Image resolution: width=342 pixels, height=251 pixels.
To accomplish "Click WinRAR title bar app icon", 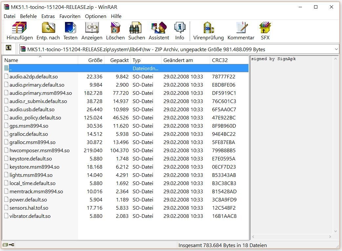I will click(x=7, y=7).
